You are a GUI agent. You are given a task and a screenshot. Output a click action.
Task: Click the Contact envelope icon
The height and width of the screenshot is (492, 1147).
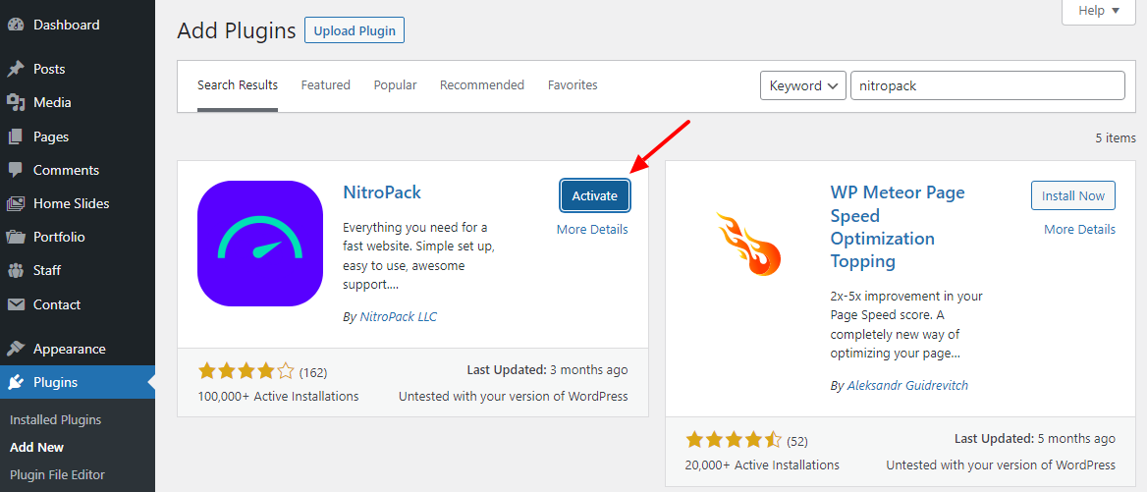16,304
